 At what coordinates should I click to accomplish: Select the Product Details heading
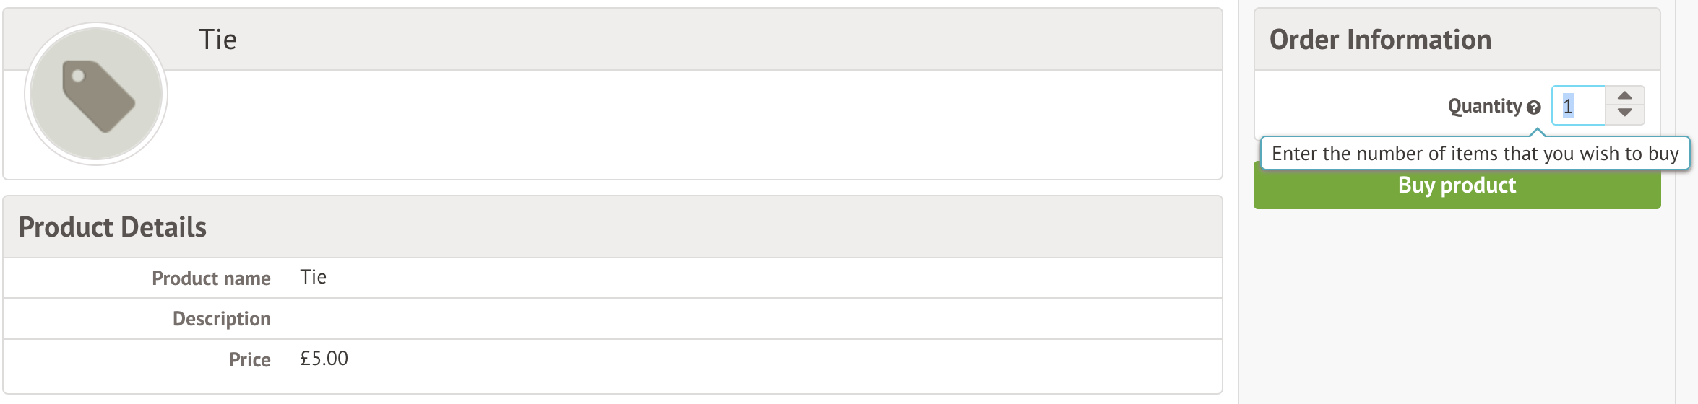coord(112,227)
